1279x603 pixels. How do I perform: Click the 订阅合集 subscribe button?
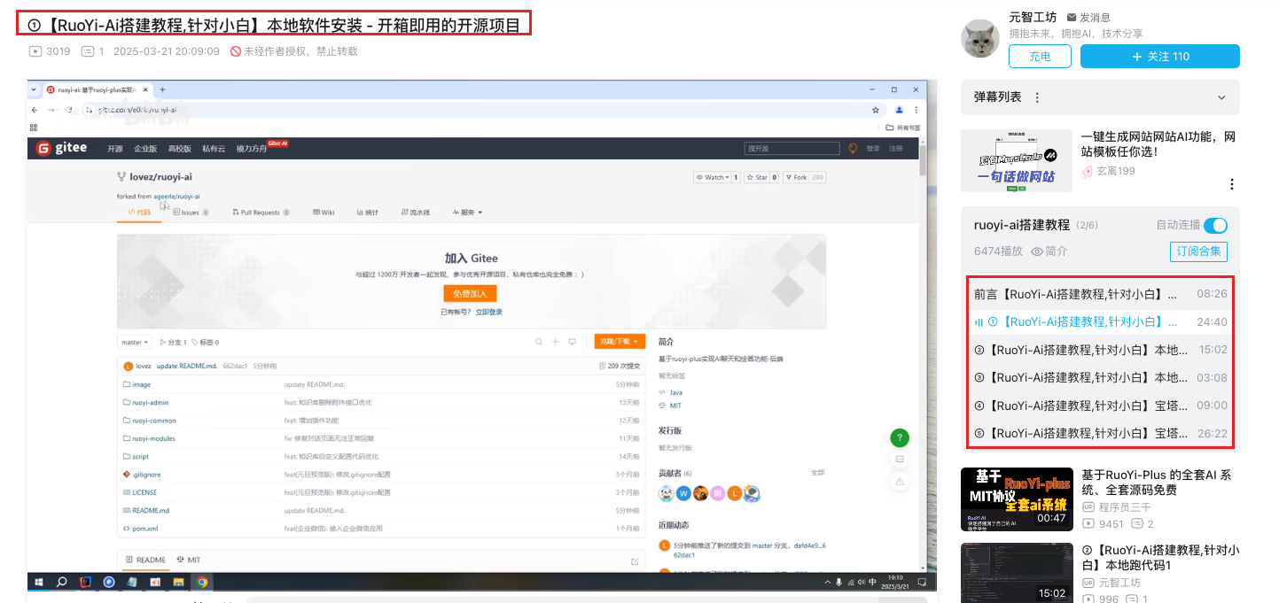click(1198, 251)
